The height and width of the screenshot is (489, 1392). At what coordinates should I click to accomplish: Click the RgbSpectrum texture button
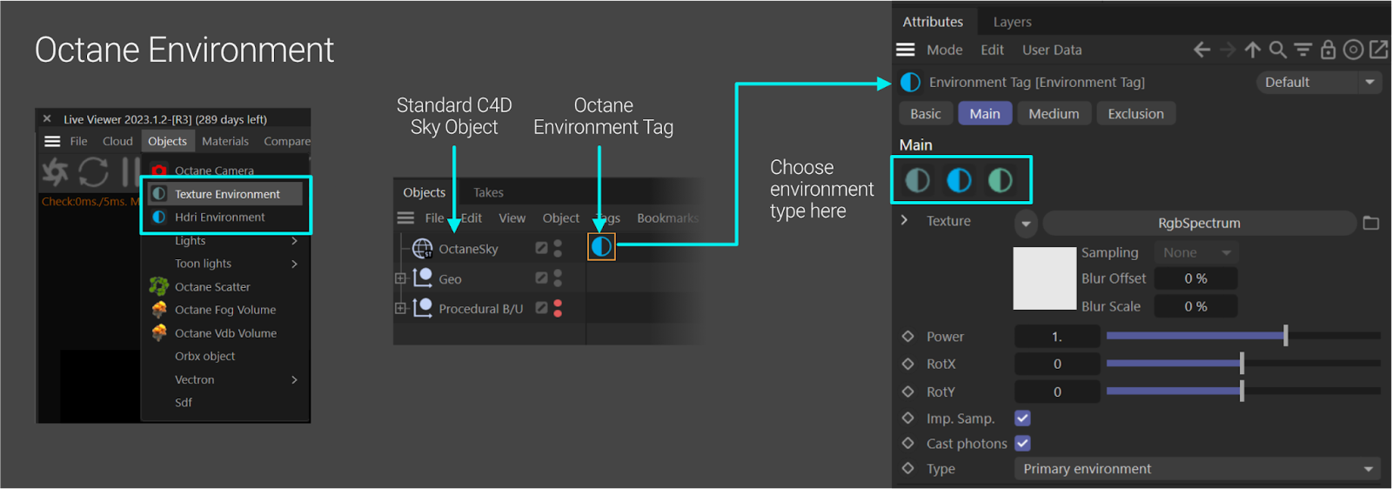[x=1198, y=224]
